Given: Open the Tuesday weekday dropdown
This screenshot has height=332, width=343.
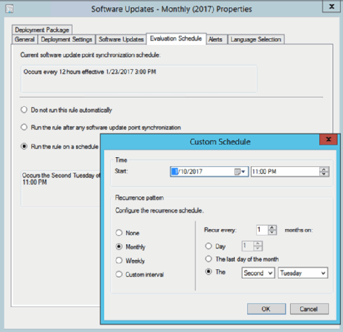Looking at the screenshot, I should 303,273.
